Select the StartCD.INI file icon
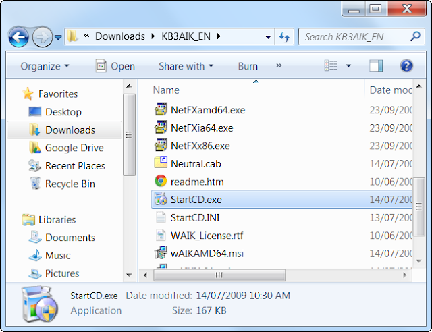Screen dimensions: 432x332 [161, 217]
